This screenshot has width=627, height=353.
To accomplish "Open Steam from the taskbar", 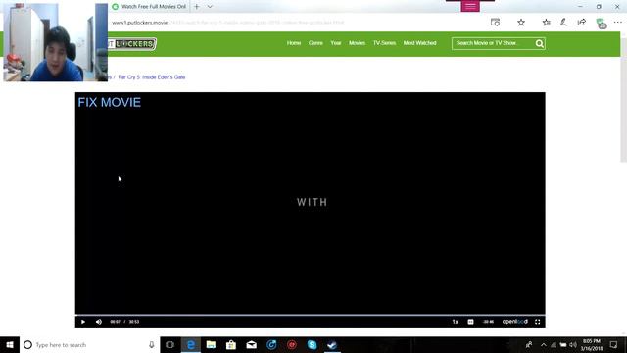I will 332,344.
